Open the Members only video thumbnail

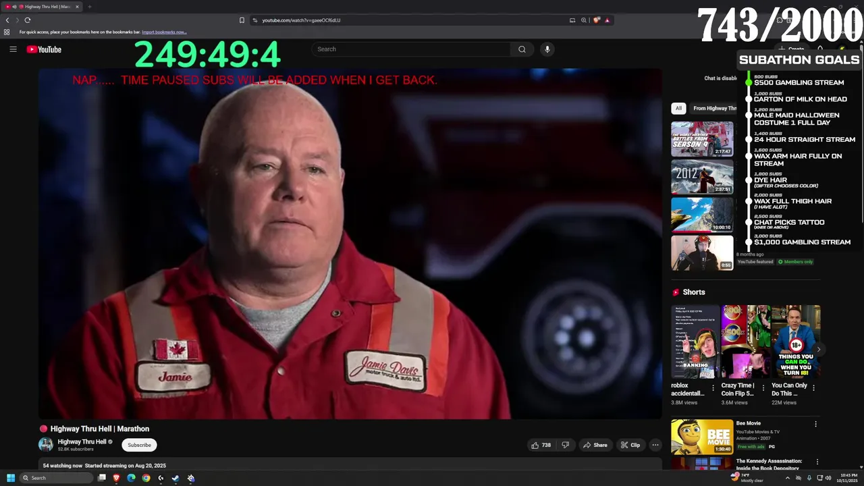pyautogui.click(x=702, y=252)
